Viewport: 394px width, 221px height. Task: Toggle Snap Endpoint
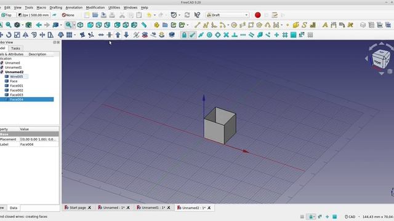point(193,35)
